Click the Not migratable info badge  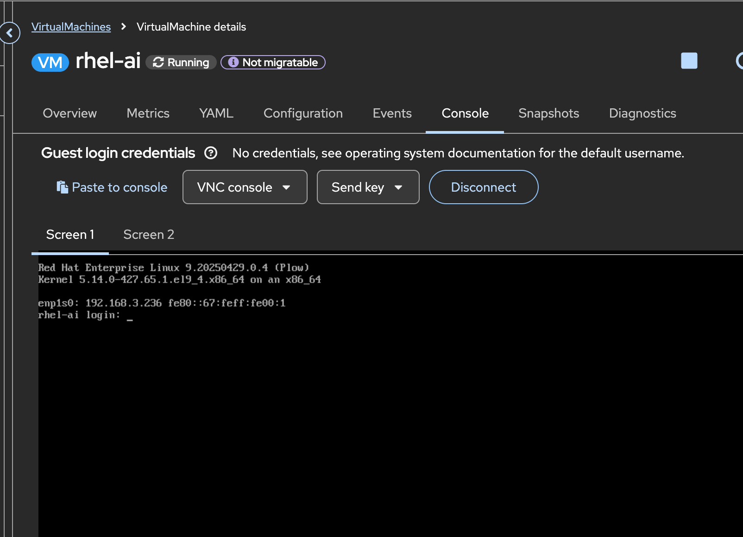click(x=273, y=62)
